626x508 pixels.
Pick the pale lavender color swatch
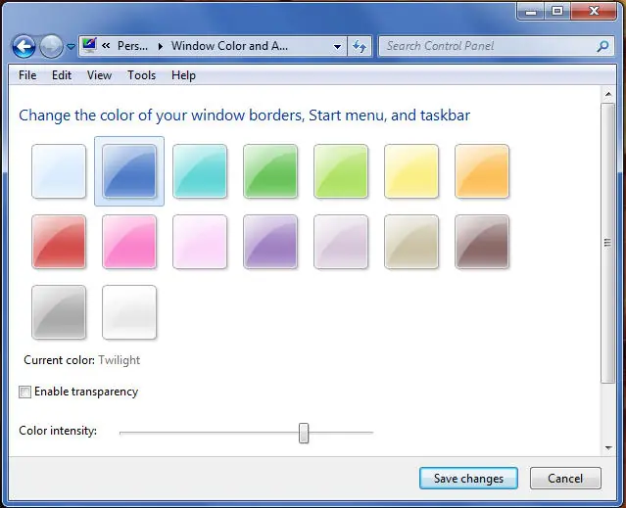click(341, 242)
